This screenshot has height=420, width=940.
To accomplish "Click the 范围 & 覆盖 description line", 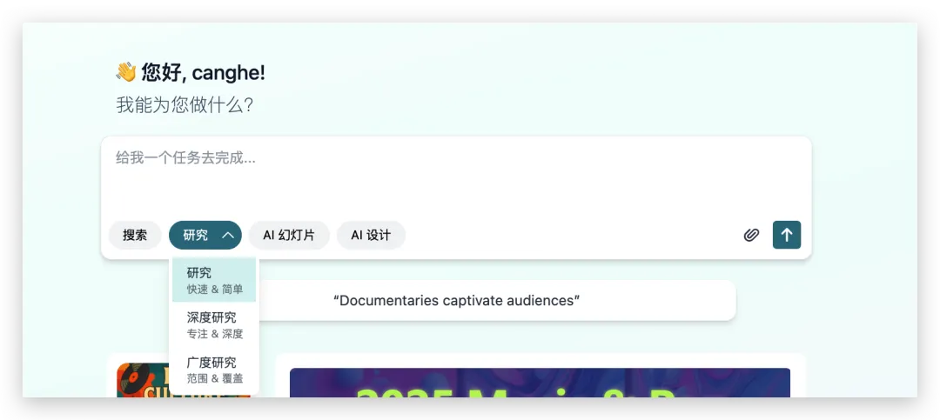I will (x=214, y=379).
